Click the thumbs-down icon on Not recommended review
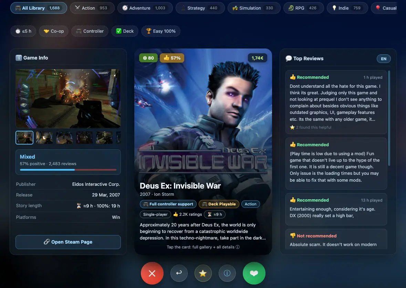This screenshot has width=406, height=288. 293,235
